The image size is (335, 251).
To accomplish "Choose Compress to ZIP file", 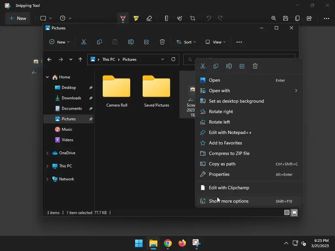I will [x=249, y=154].
